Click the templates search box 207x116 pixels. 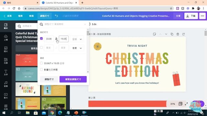point(27,26)
